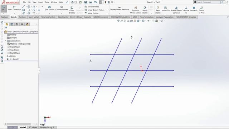Open the Window menu
The height and width of the screenshot is (129, 229).
click(x=54, y=2)
